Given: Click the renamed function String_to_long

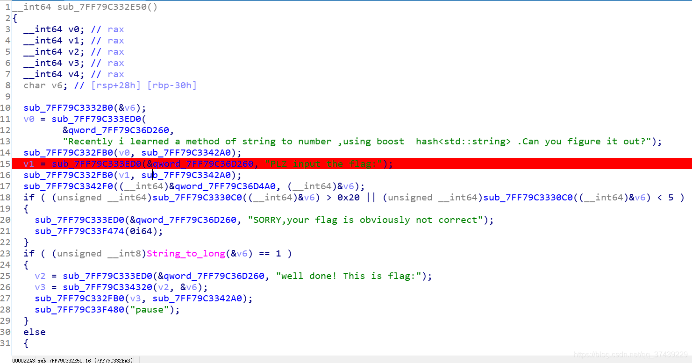Looking at the screenshot, I should [186, 253].
